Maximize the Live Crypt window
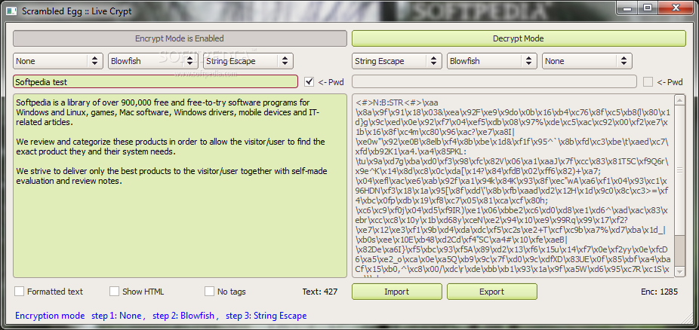The image size is (699, 330). point(647,8)
